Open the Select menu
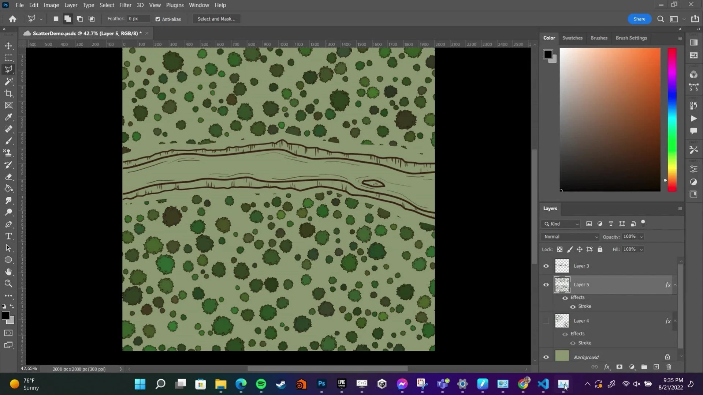The height and width of the screenshot is (395, 703). (x=107, y=5)
